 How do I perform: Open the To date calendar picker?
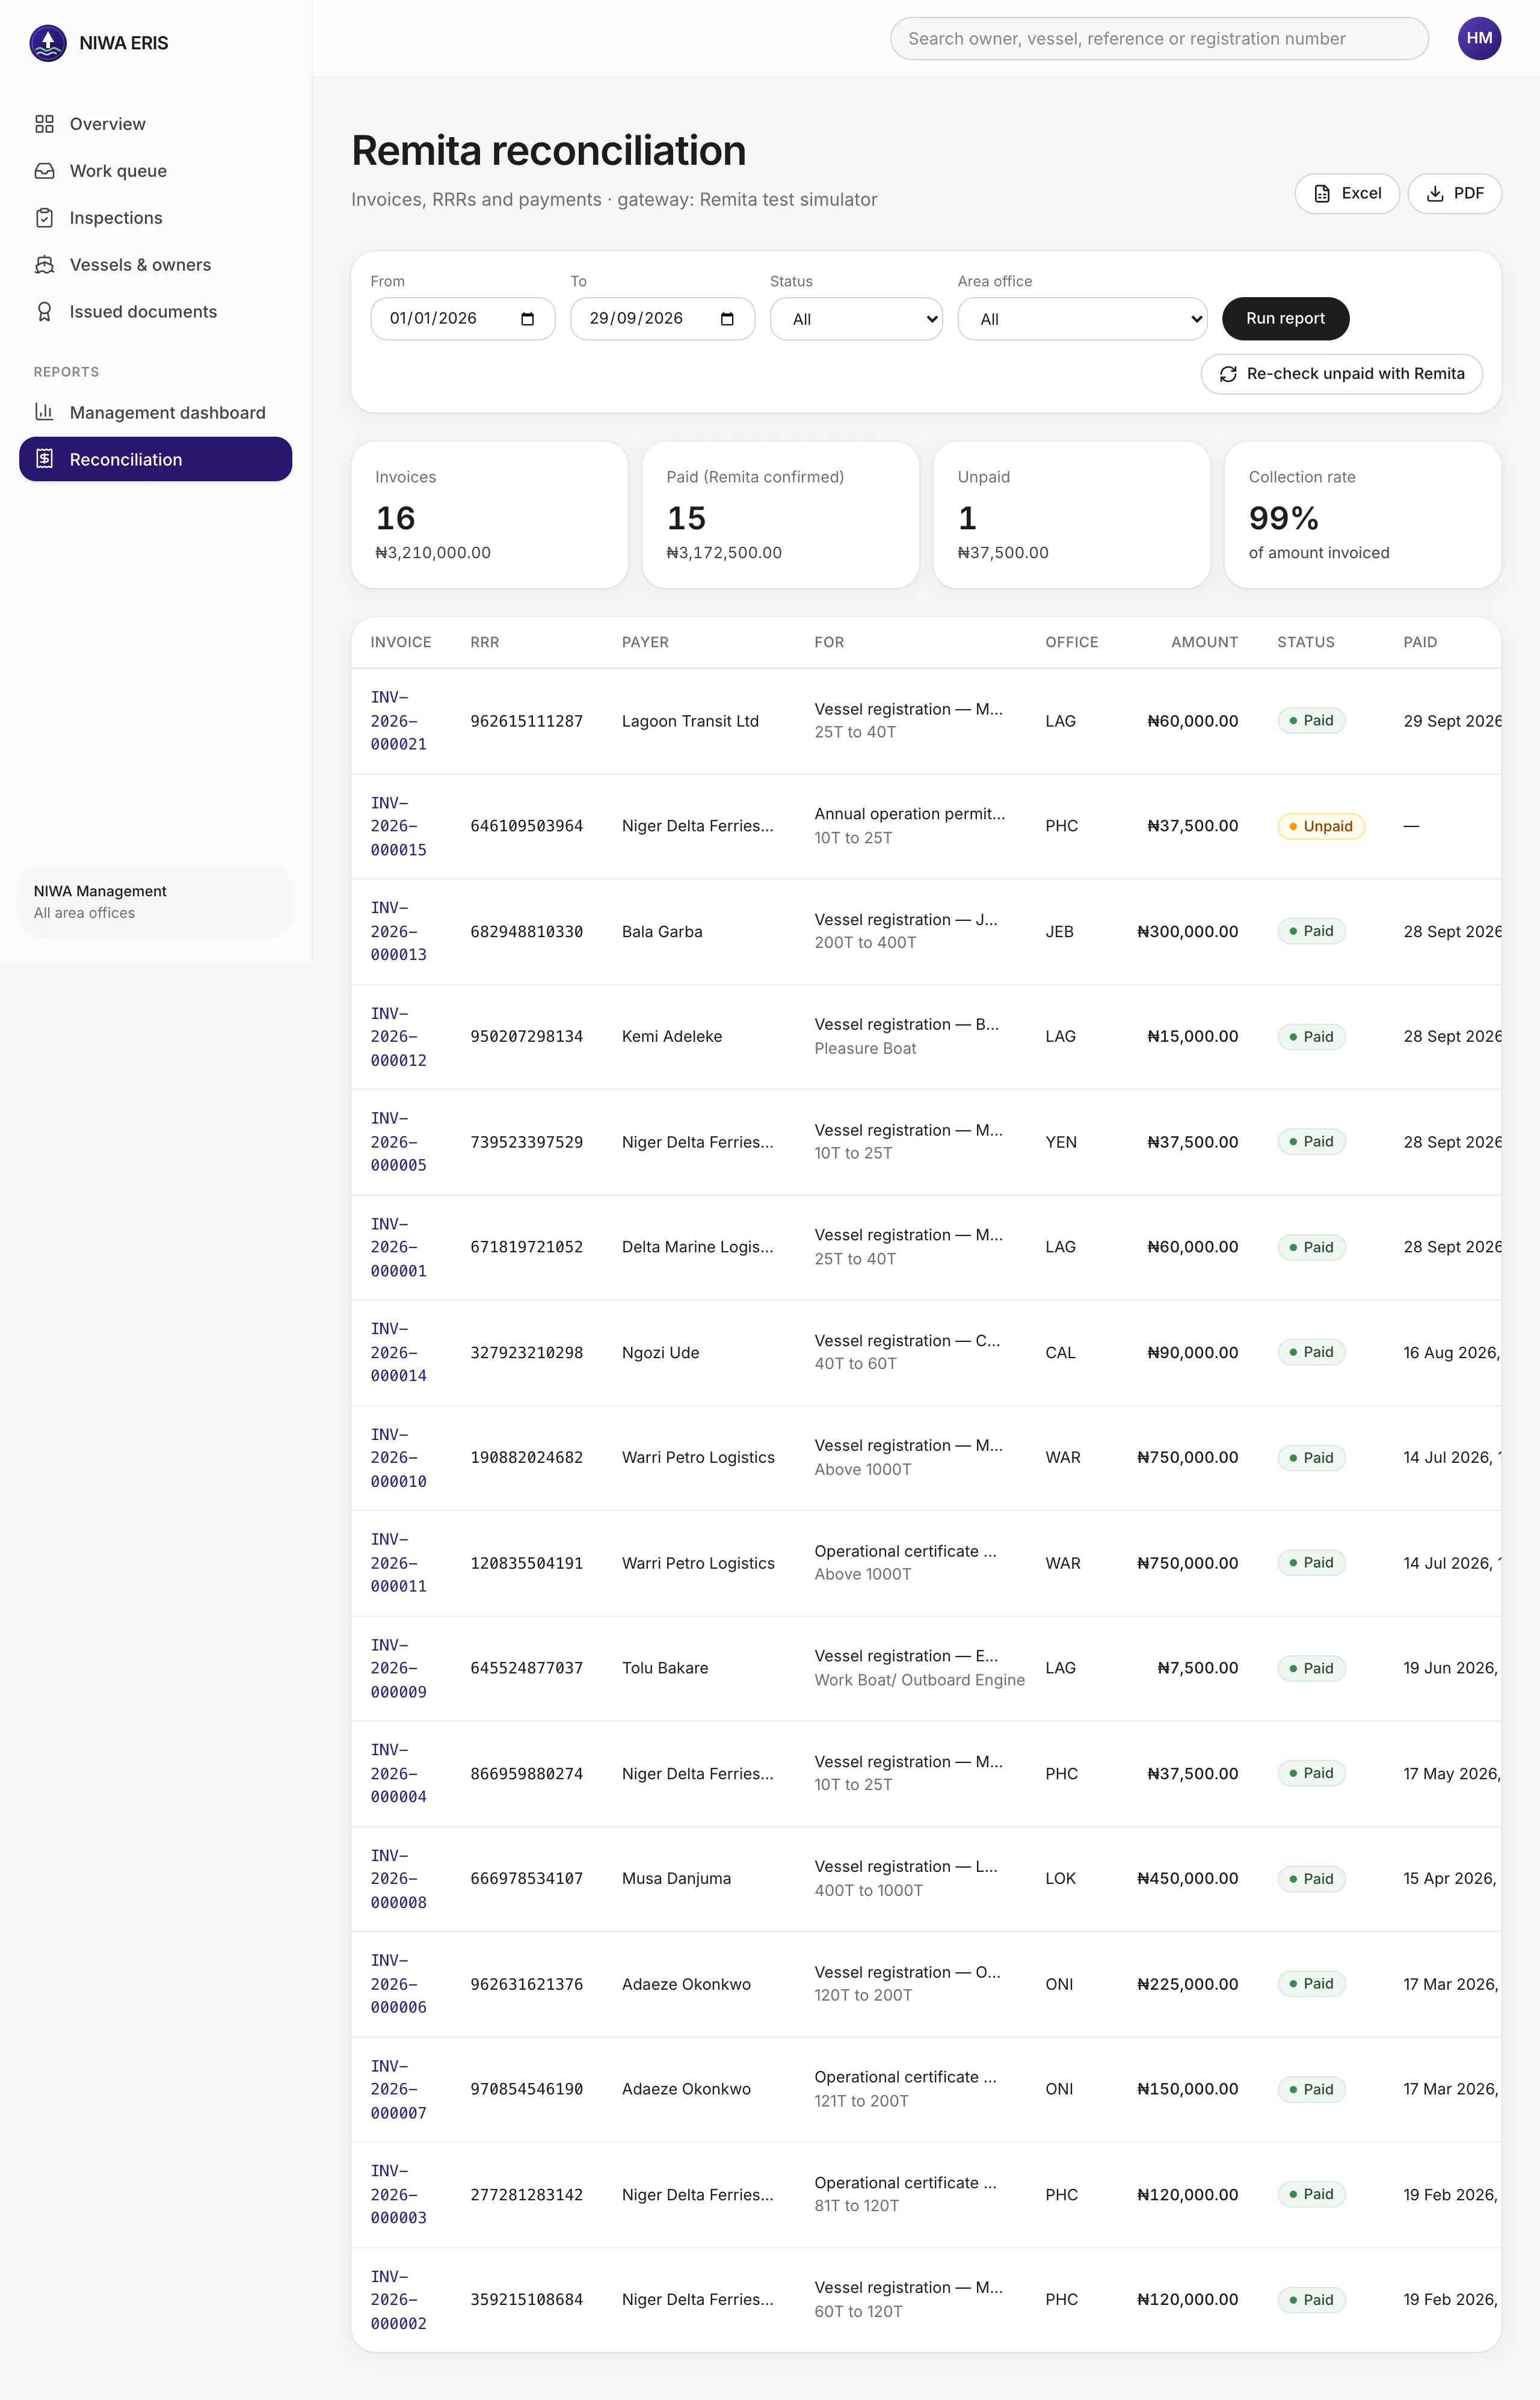coord(727,319)
